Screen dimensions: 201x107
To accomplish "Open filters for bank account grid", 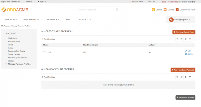I will pyautogui.click(x=191, y=77).
